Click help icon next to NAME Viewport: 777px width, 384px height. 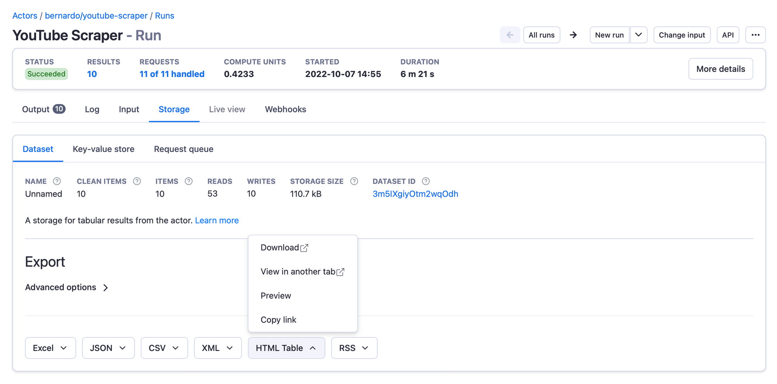tap(57, 181)
